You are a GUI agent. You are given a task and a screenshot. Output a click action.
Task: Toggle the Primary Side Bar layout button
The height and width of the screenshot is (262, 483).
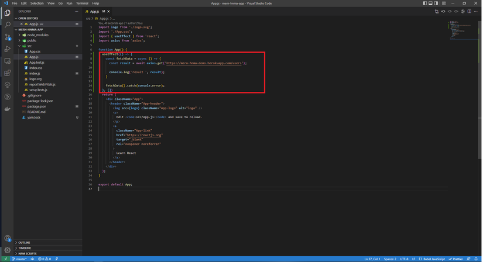pyautogui.click(x=424, y=3)
